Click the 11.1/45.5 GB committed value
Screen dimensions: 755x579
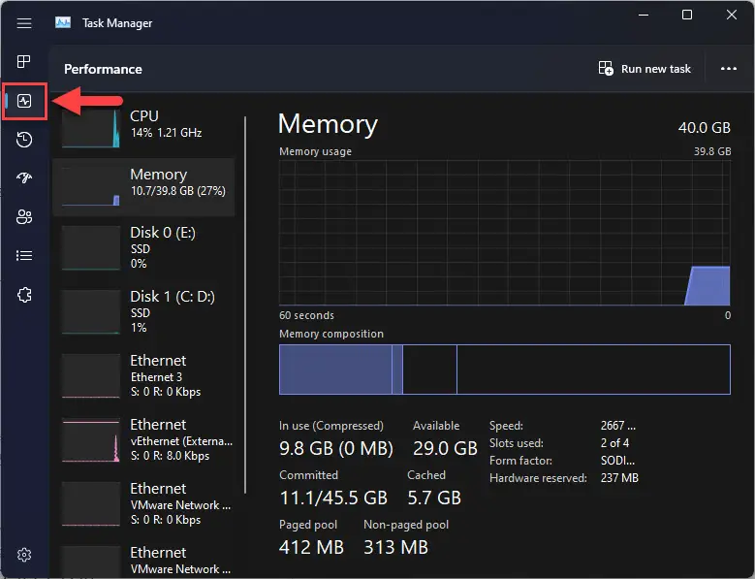coord(333,499)
